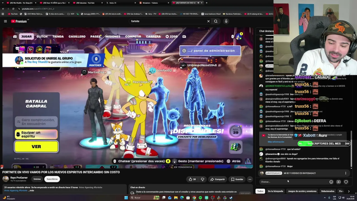This screenshot has width=357, height=201.
Task: Share the video using Compartir
Action: pos(218,179)
